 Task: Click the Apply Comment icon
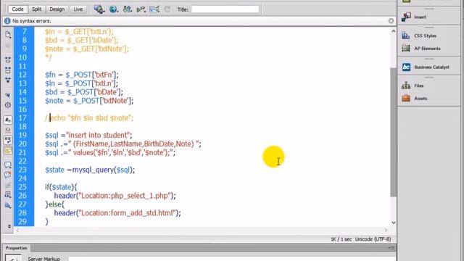[x=8, y=165]
